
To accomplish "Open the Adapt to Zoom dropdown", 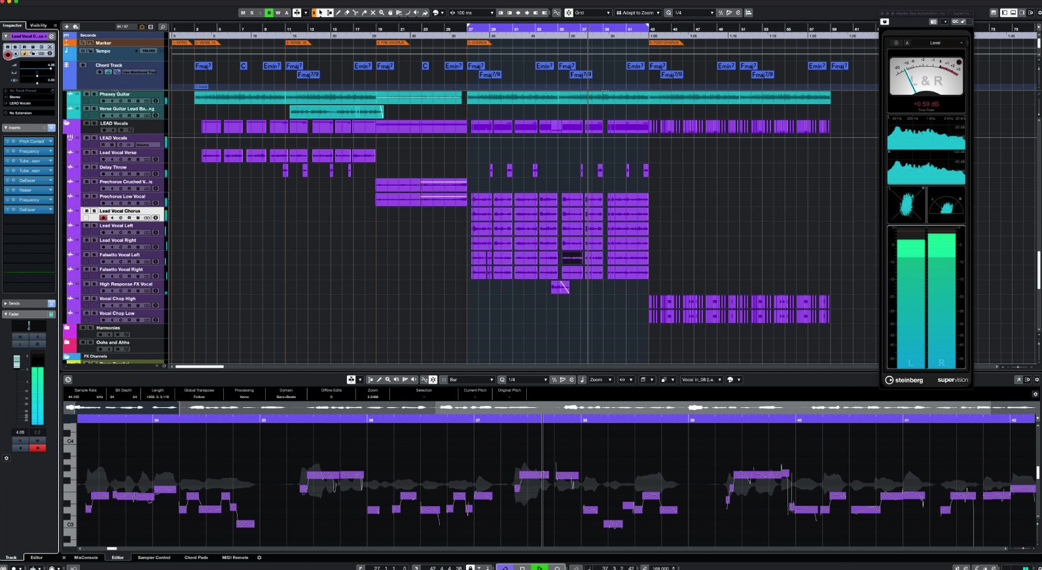I will pyautogui.click(x=638, y=12).
